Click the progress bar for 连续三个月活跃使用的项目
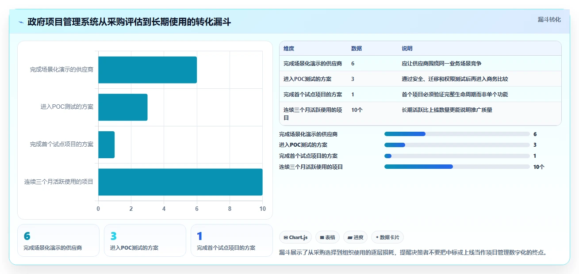Screen dimensions: 579x274 pyautogui.click(x=457, y=167)
